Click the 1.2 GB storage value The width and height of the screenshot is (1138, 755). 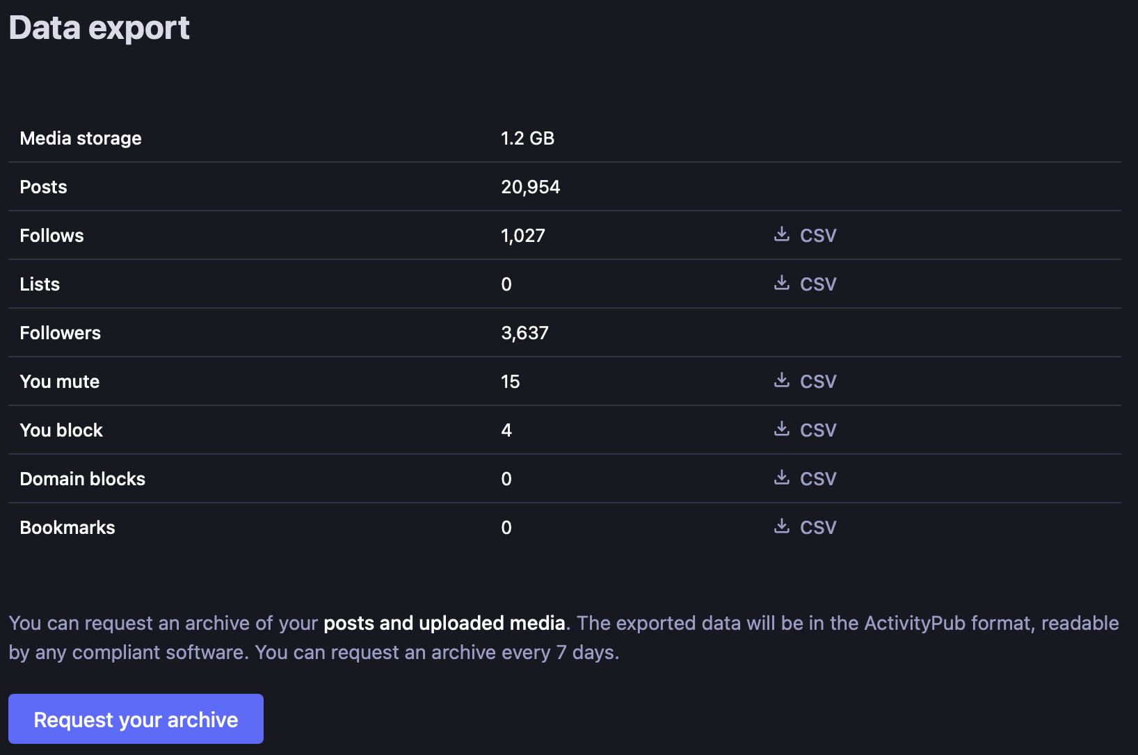click(x=528, y=138)
